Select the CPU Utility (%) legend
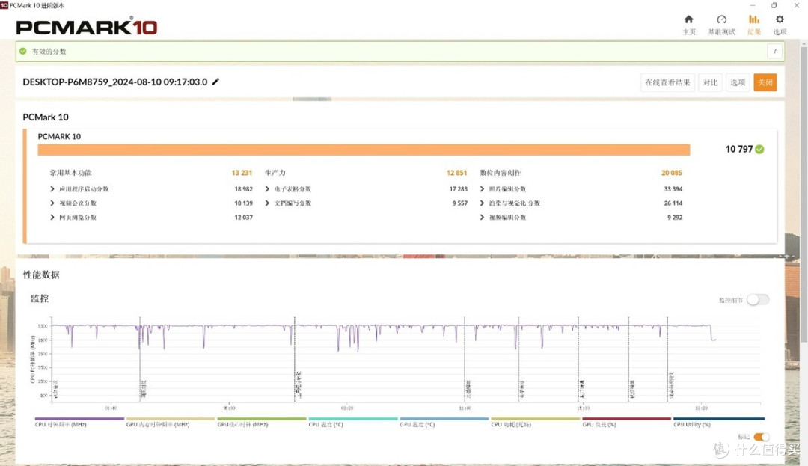The height and width of the screenshot is (466, 808). tap(719, 422)
